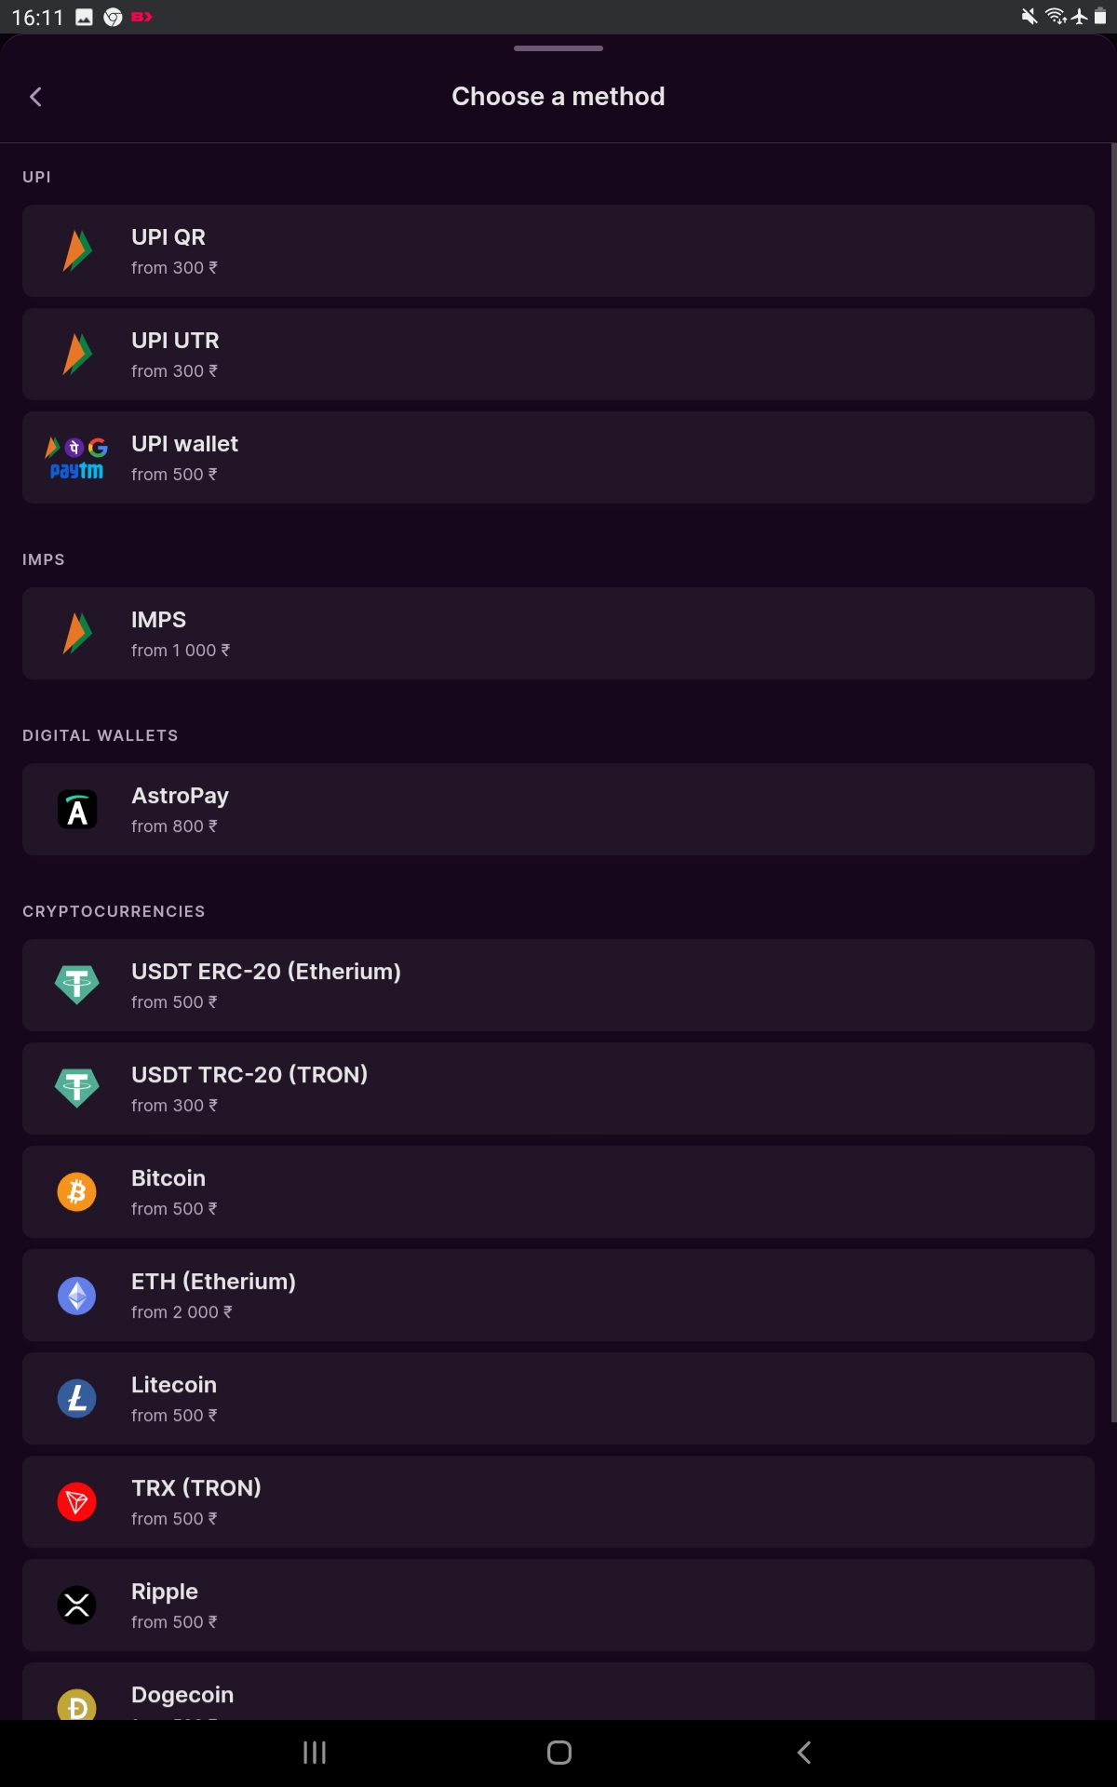
Task: Click the Ripple XRP icon
Action: [77, 1605]
